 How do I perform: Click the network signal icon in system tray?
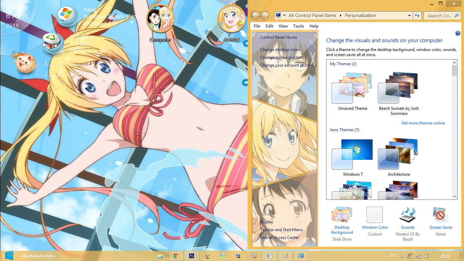418,256
